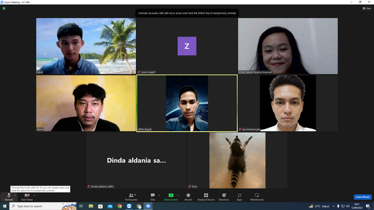
Task: Select Dinda aldania safitri's name tile
Action: (x=136, y=160)
